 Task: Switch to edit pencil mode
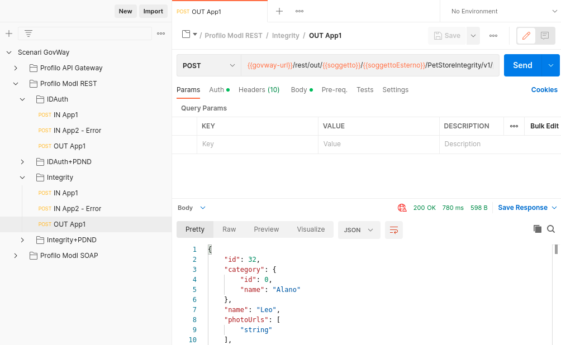526,36
